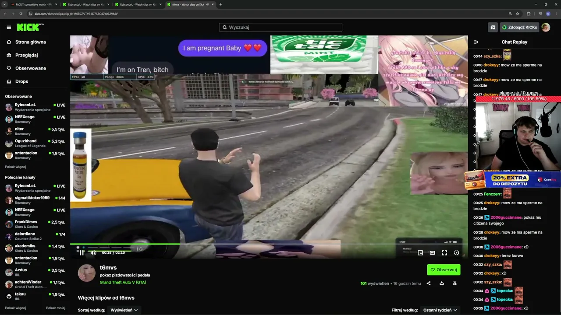
Task: Pause the clip playback
Action: pyautogui.click(x=82, y=252)
